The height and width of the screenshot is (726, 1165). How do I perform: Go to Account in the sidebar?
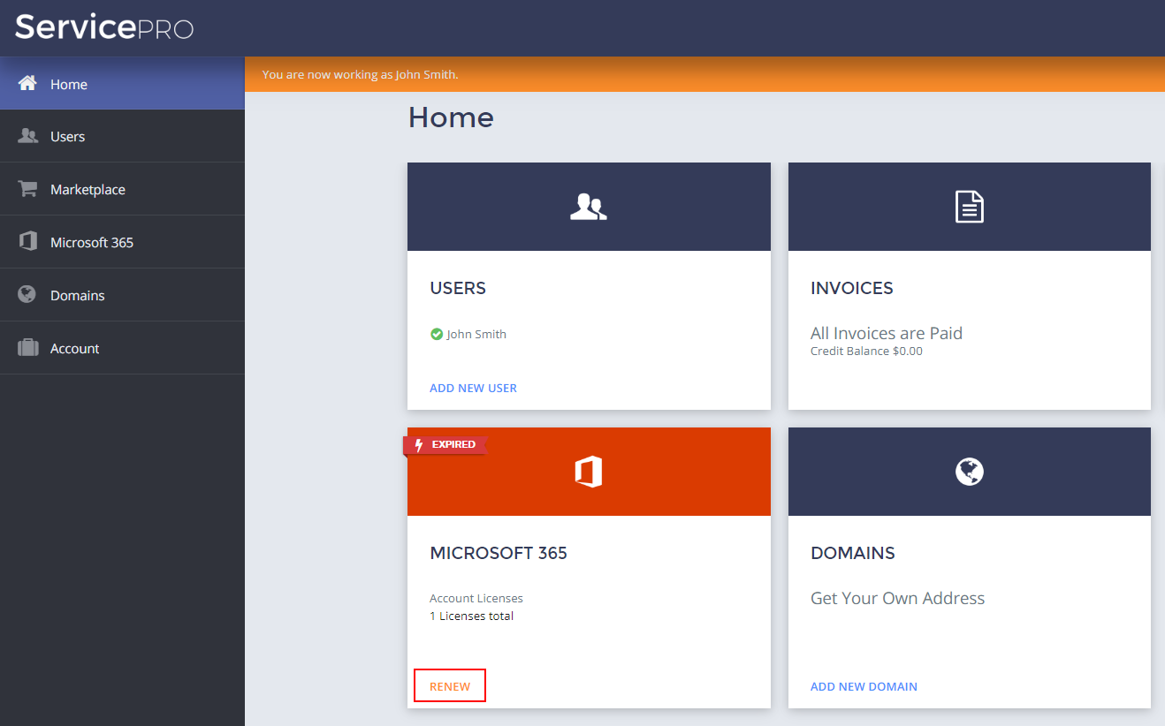74,349
